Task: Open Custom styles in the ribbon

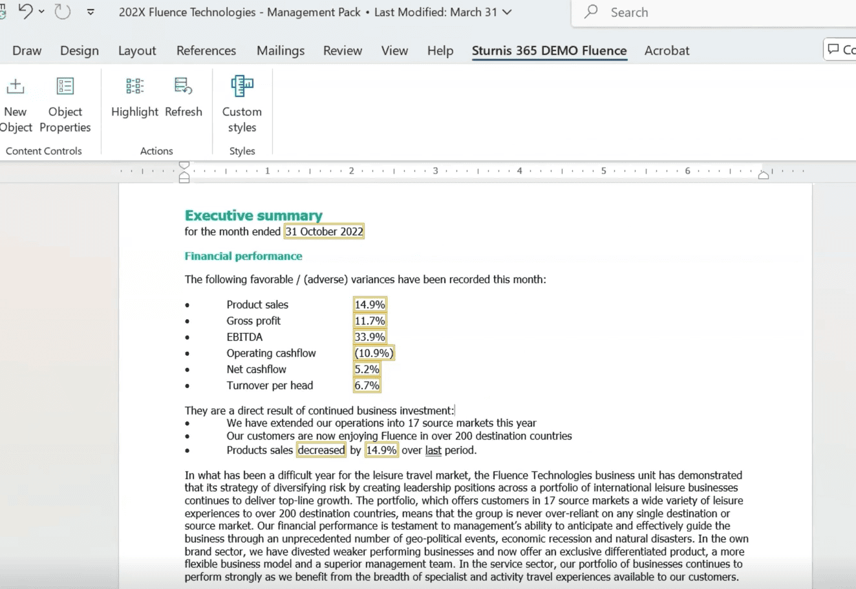Action: [242, 104]
